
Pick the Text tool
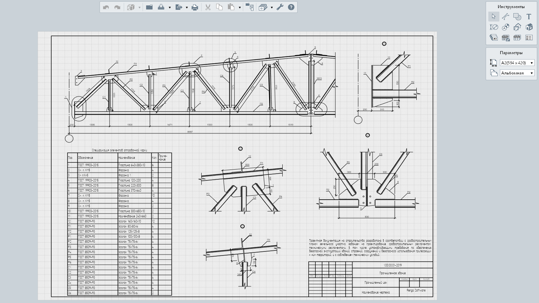(529, 17)
